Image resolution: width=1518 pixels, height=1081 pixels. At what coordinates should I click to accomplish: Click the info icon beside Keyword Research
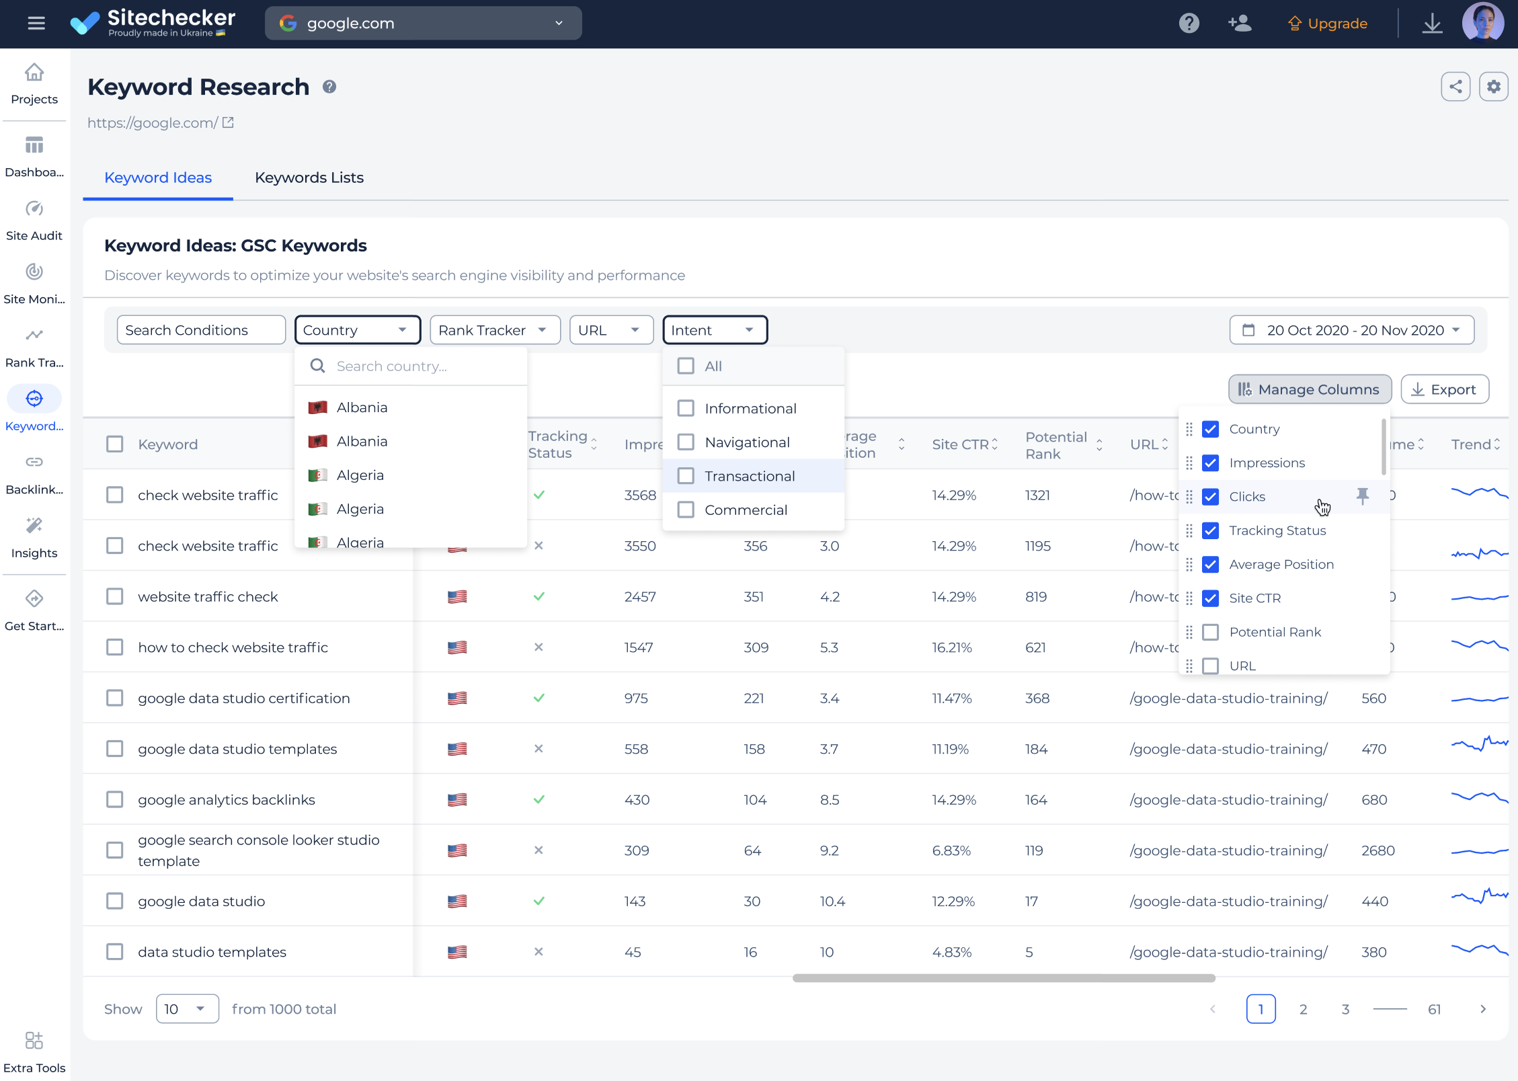pyautogui.click(x=329, y=87)
